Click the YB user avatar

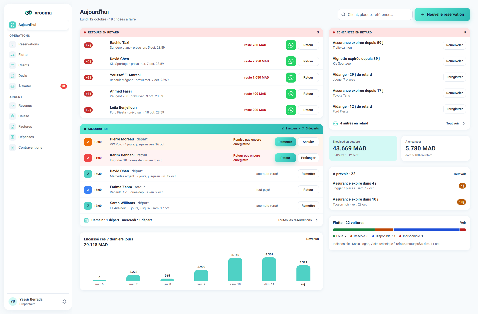coord(13,302)
